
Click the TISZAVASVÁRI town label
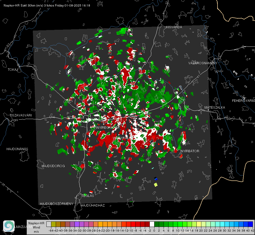21,115
